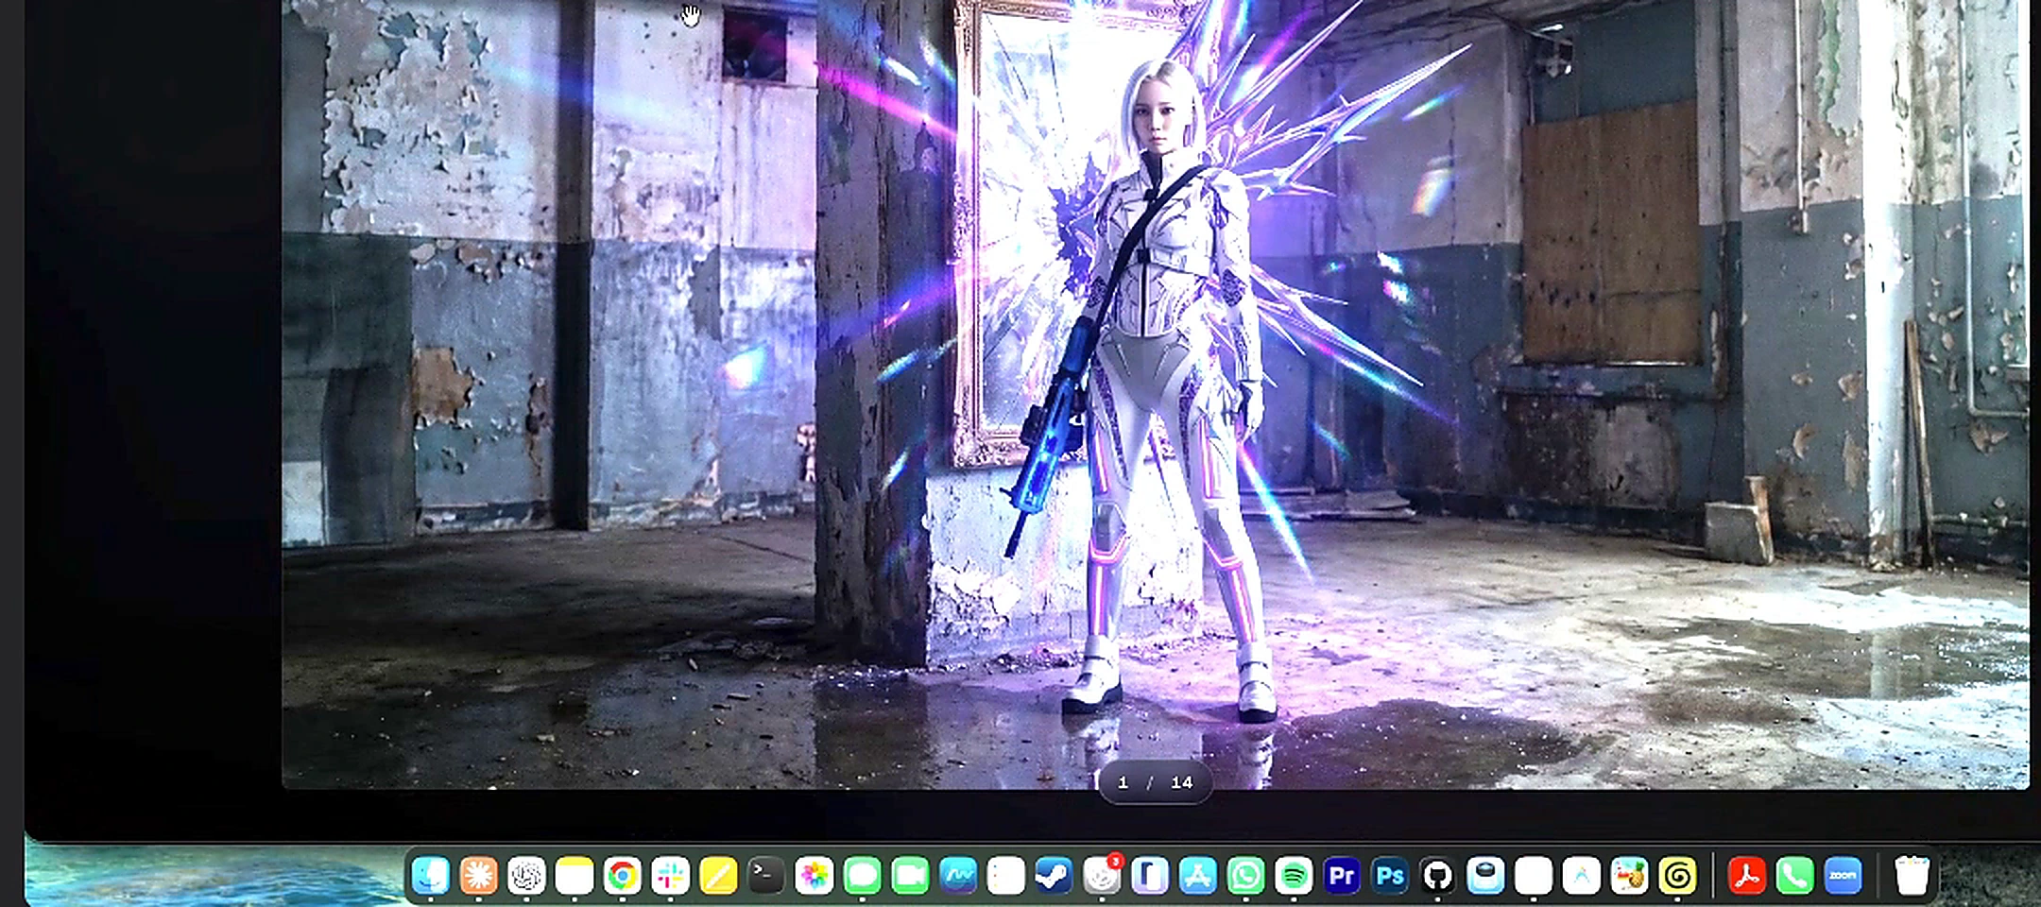Open Slack in the dock
Image resolution: width=2041 pixels, height=907 pixels.
671,876
